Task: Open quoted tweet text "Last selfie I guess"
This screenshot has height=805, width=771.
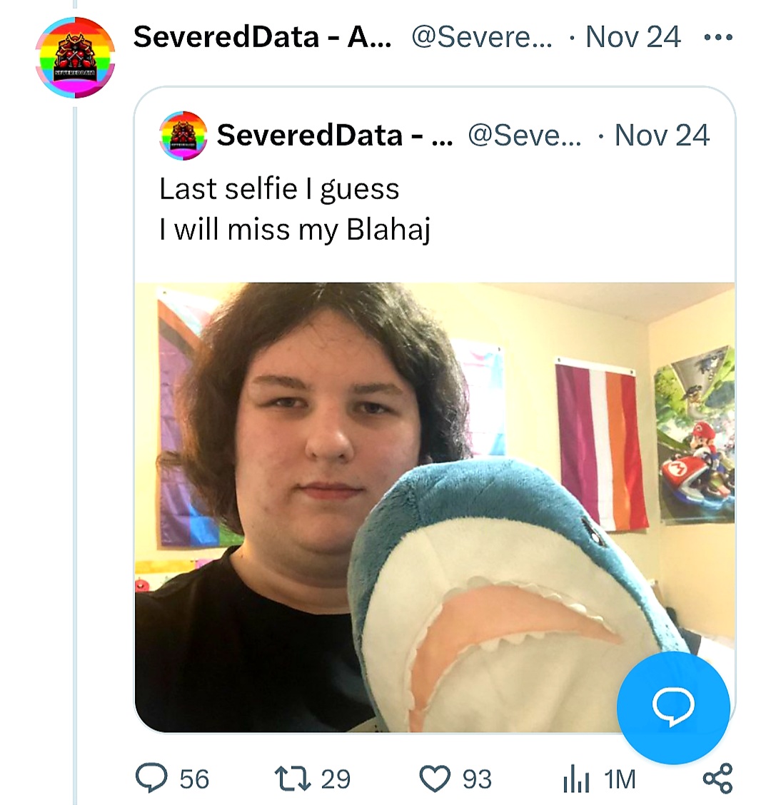Action: tap(279, 189)
